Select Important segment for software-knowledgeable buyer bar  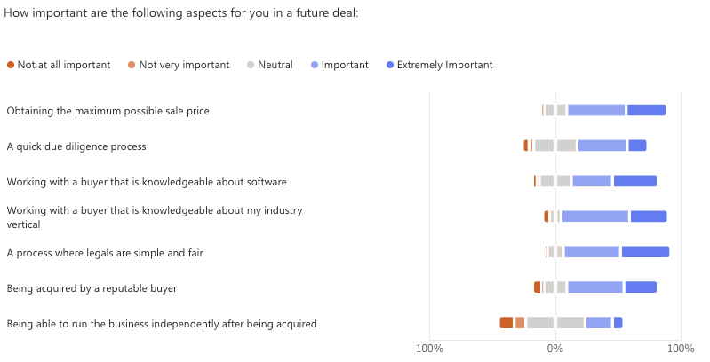point(592,181)
